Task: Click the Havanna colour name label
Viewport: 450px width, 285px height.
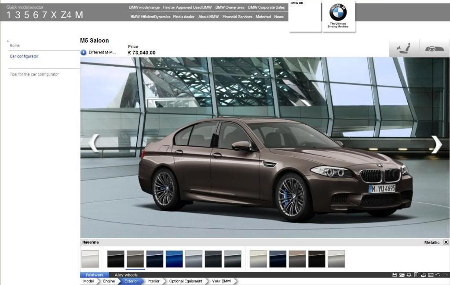Action: coord(91,242)
